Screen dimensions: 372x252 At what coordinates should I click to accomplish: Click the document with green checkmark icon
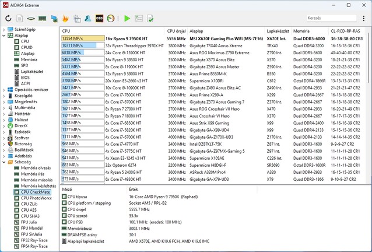point(150,18)
